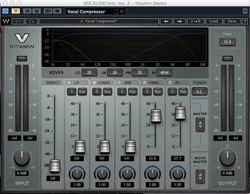Click the diamond preset management icon

click(122, 11)
